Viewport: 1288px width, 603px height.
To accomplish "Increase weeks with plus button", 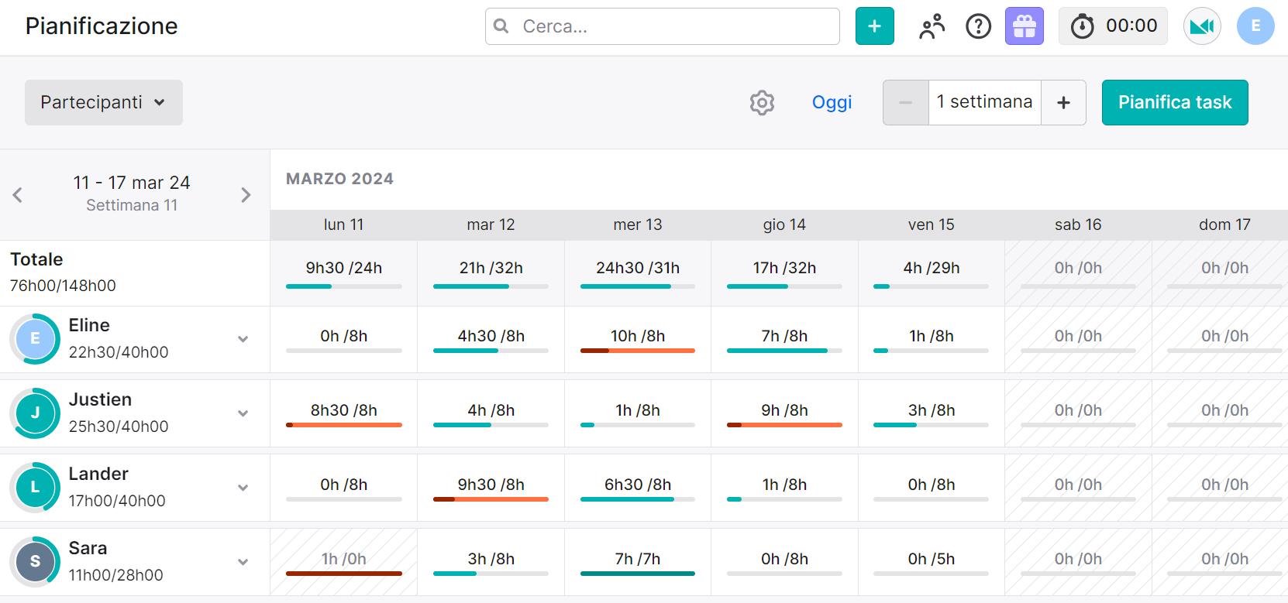I will (x=1063, y=102).
